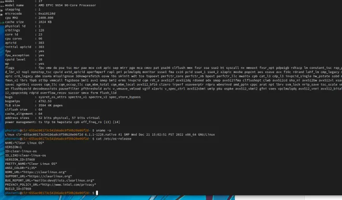Image resolution: width=342 pixels, height=200 pixels.
Task: Select the SUPPORT_URL line
Action: click(38, 176)
